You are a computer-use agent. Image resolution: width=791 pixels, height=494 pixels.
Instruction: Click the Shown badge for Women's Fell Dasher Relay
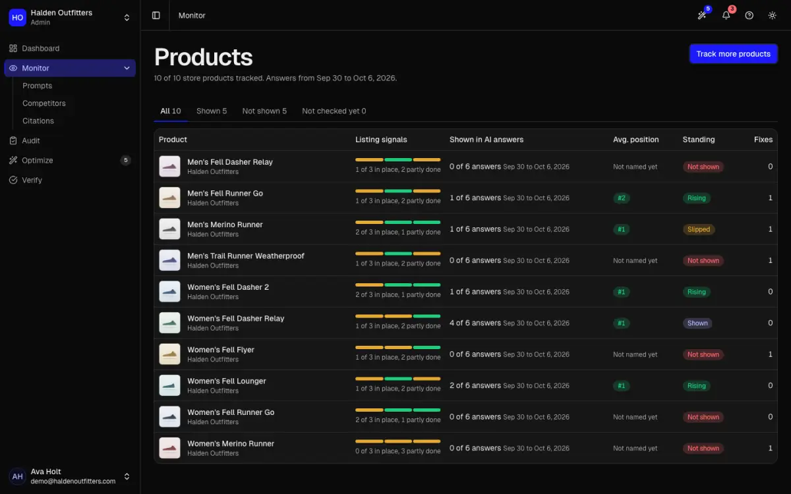(x=697, y=323)
